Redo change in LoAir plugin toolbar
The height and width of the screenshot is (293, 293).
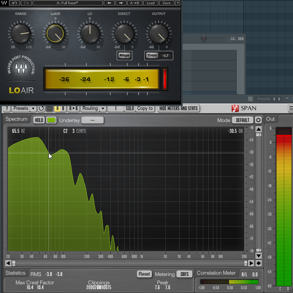click(x=26, y=3)
